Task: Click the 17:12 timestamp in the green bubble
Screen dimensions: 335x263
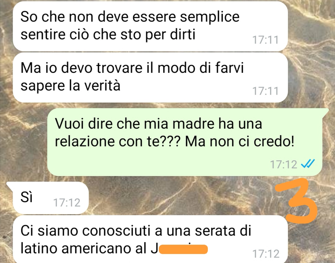Action: click(x=284, y=164)
